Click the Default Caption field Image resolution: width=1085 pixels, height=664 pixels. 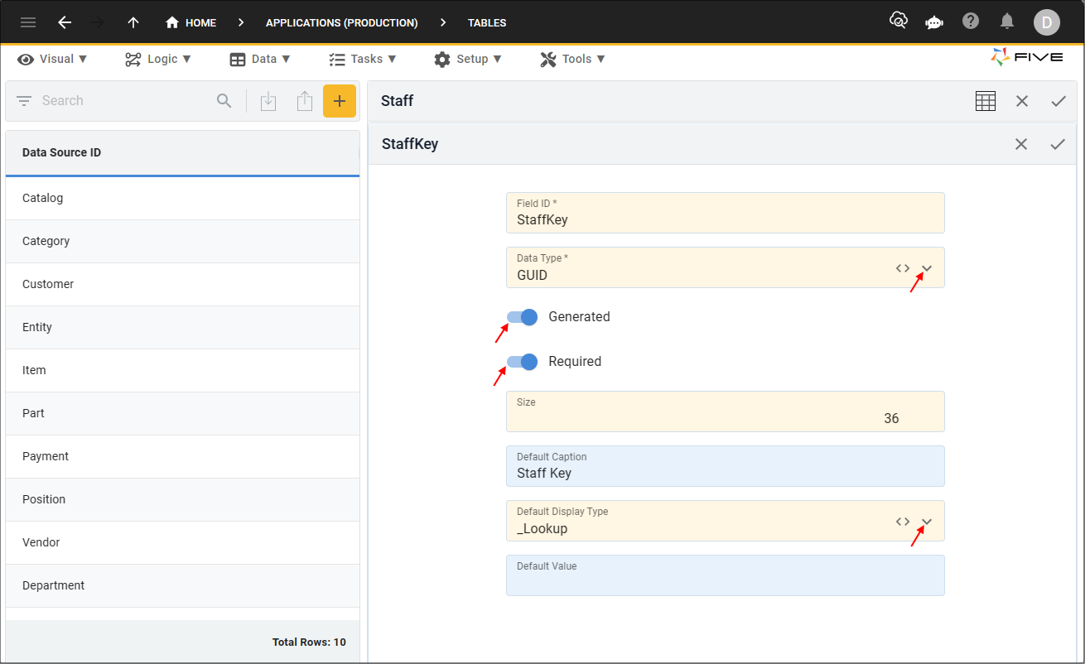point(726,466)
